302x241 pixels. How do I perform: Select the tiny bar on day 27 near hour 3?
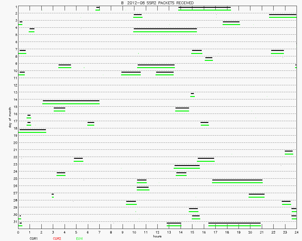click(x=53, y=194)
